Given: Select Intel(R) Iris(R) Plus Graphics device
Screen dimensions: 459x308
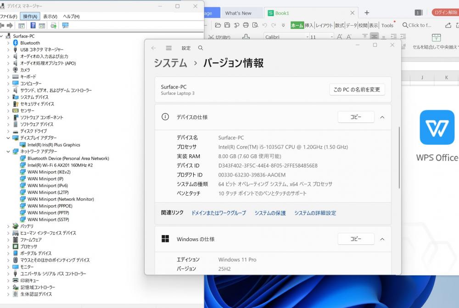Looking at the screenshot, I should (53, 145).
